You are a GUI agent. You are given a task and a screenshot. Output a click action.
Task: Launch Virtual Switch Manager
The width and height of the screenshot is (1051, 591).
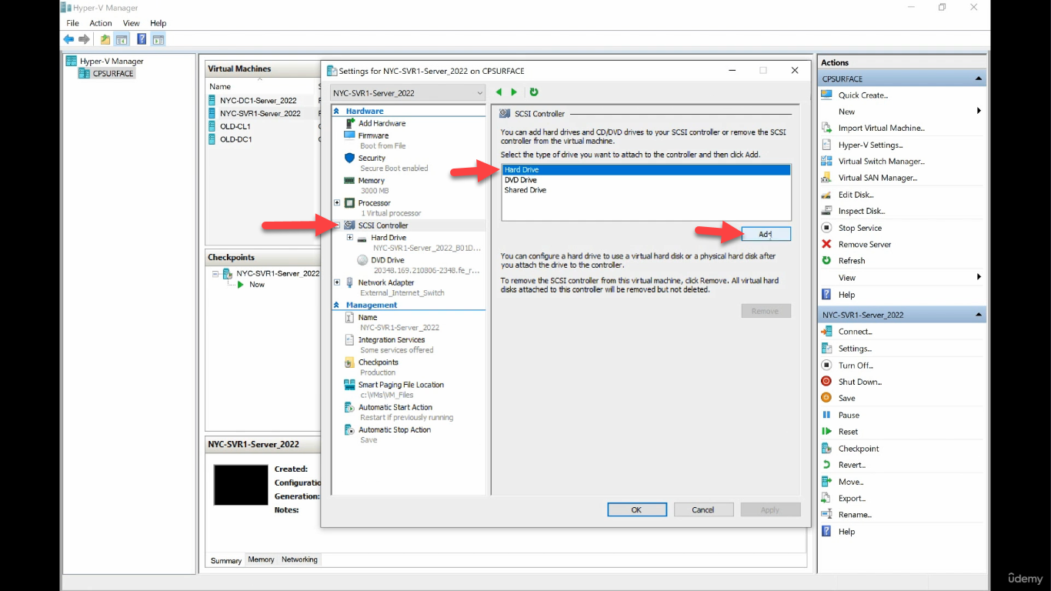click(882, 162)
